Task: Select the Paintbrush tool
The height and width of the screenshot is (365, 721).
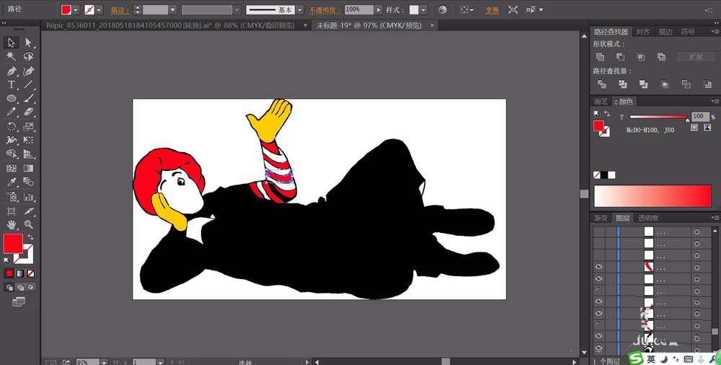Action: point(29,99)
